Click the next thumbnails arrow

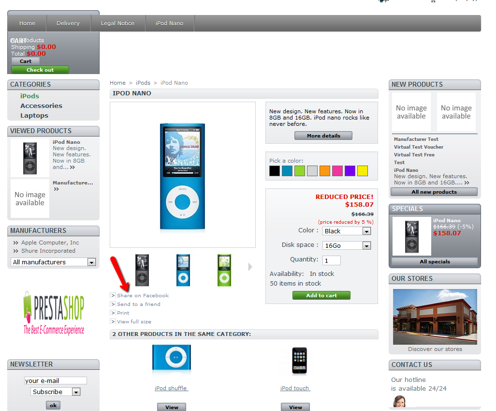(250, 267)
